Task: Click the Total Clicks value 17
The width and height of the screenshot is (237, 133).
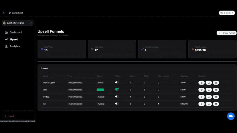Action: coord(96,50)
